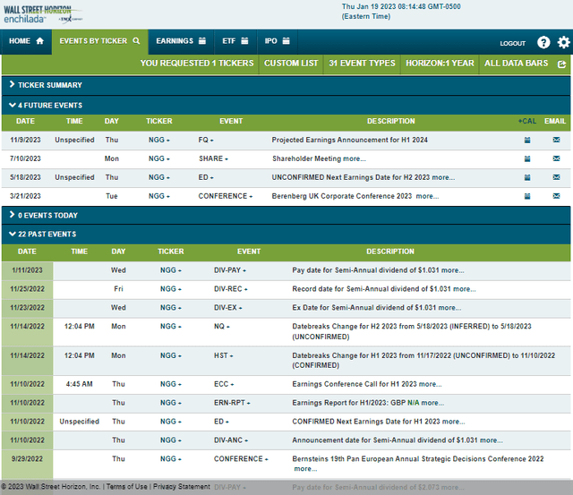
Task: Add 11/9/2023 FQ event to calendar
Action: [x=527, y=140]
